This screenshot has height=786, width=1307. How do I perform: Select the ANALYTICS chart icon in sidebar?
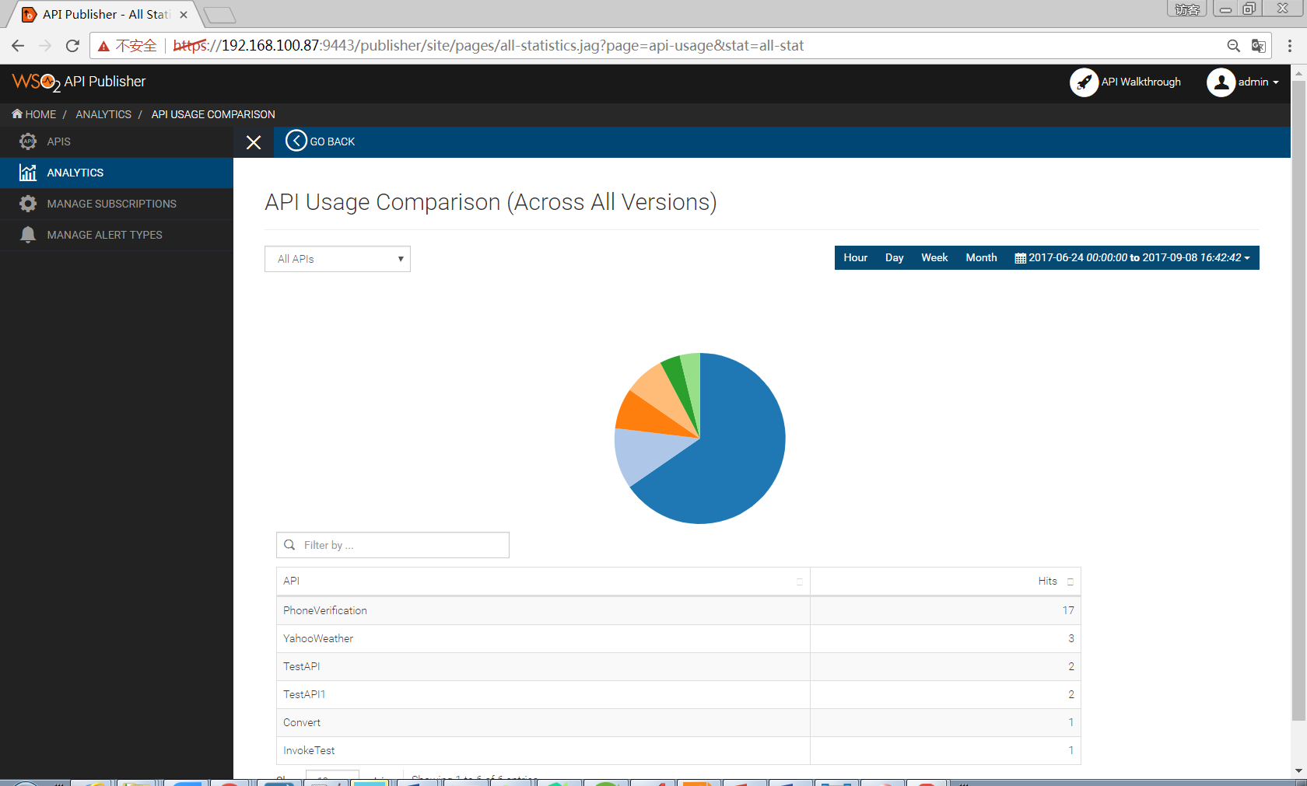pos(28,173)
